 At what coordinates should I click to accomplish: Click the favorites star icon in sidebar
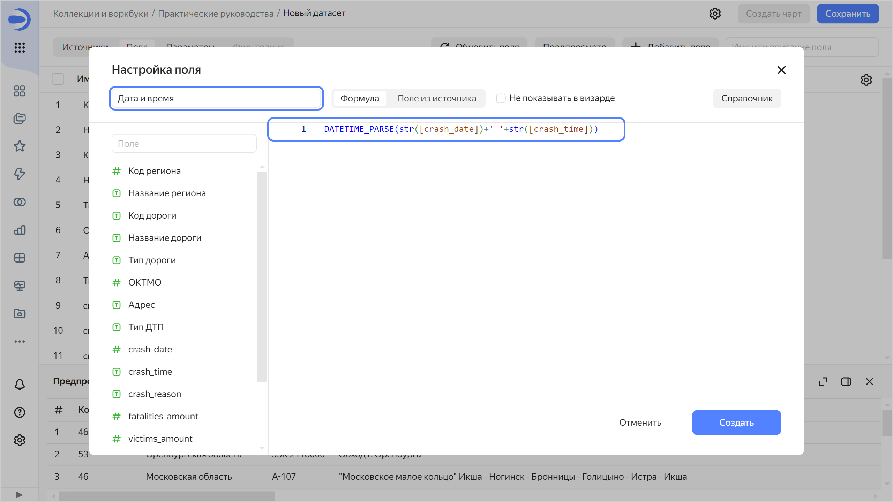[20, 146]
